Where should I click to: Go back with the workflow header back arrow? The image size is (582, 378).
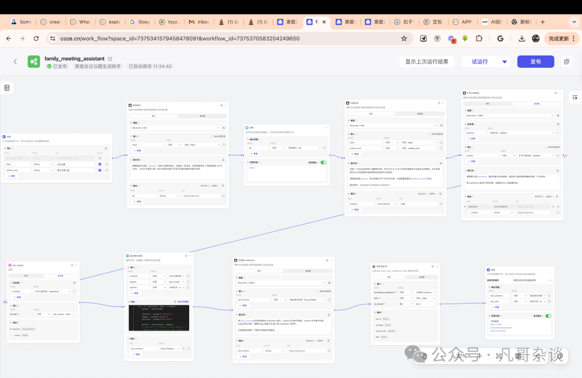pos(15,61)
